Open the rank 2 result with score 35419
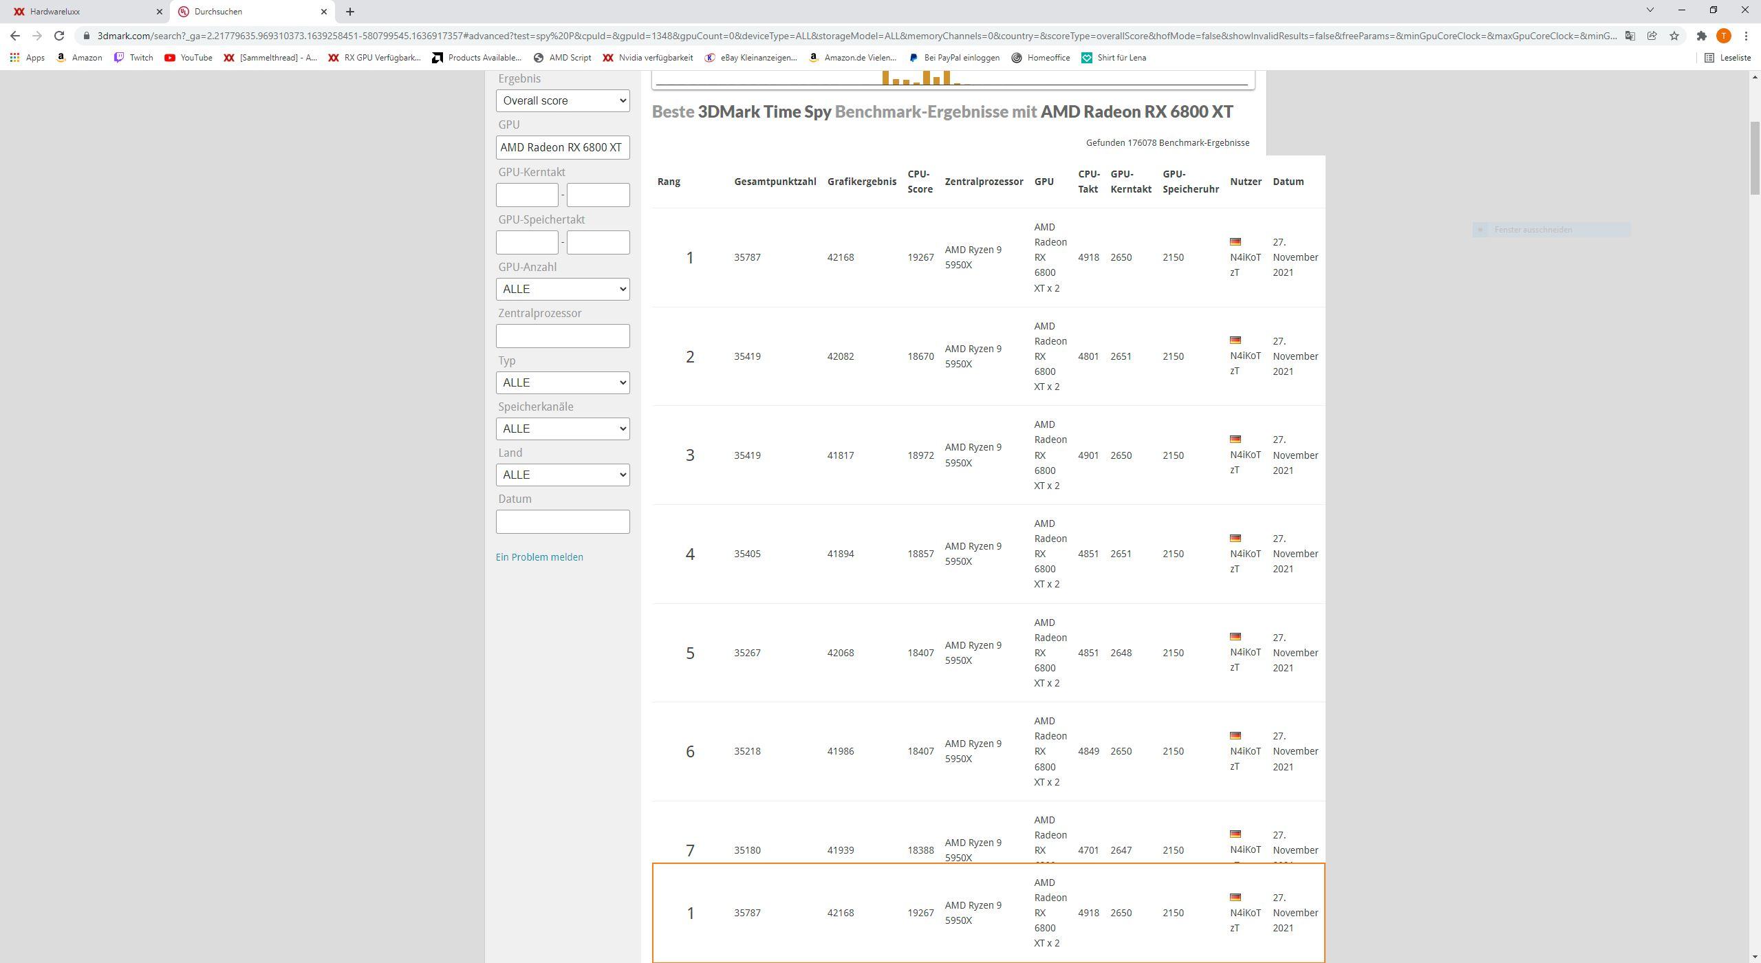Screen dimensions: 1761x963 coord(746,356)
